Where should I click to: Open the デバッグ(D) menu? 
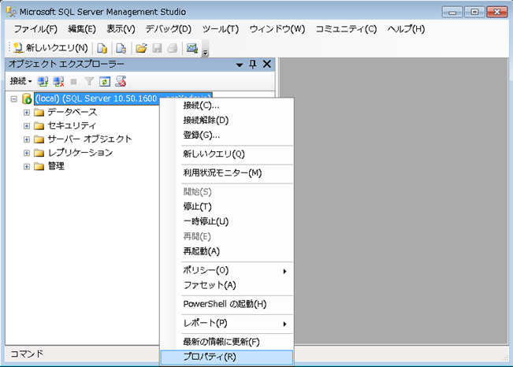coord(168,29)
